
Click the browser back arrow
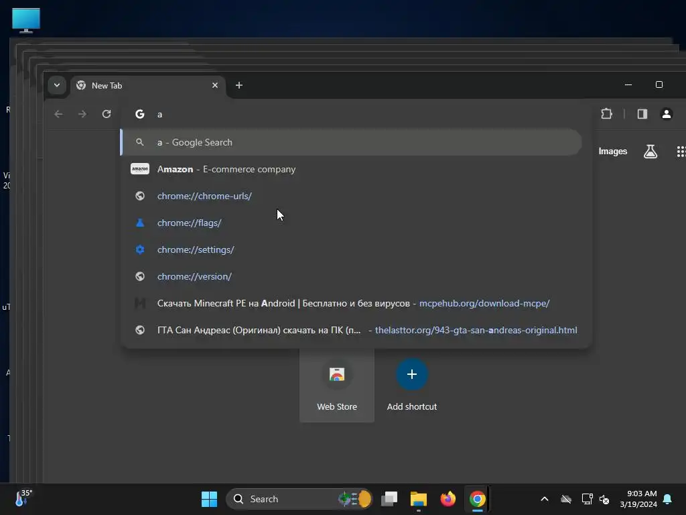pos(59,114)
